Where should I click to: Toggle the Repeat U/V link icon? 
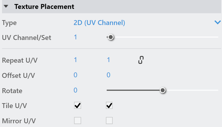[x=141, y=60]
